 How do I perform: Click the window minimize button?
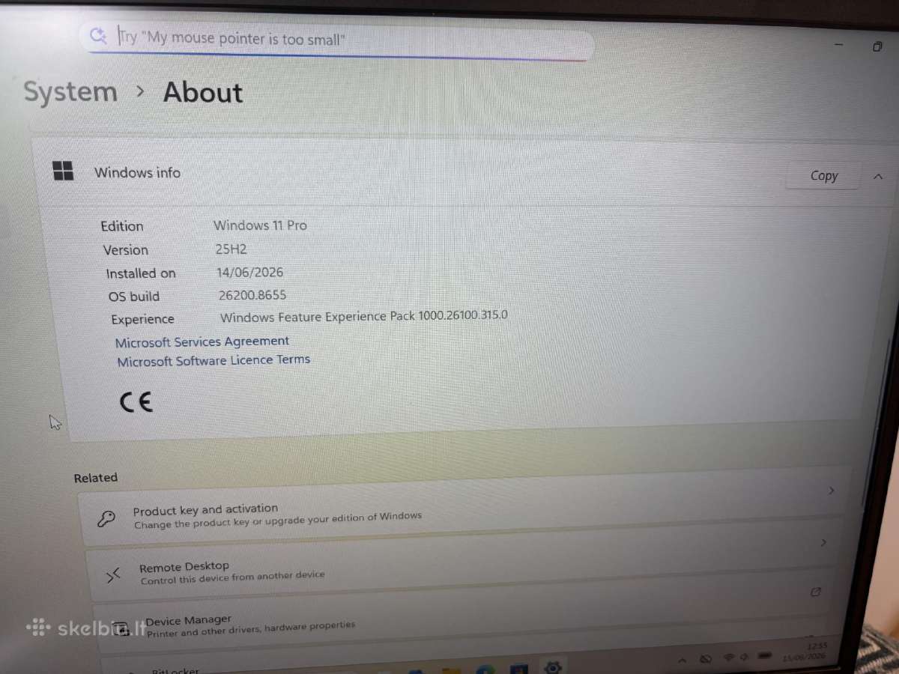[x=838, y=45]
